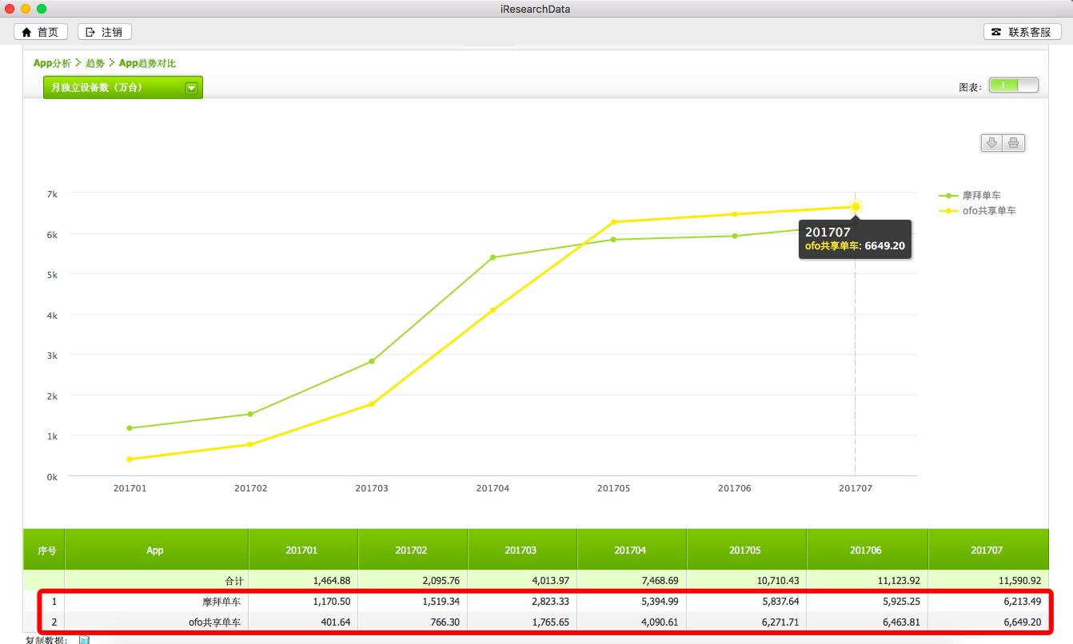
Task: Log out with the 注销 button
Action: tap(105, 32)
